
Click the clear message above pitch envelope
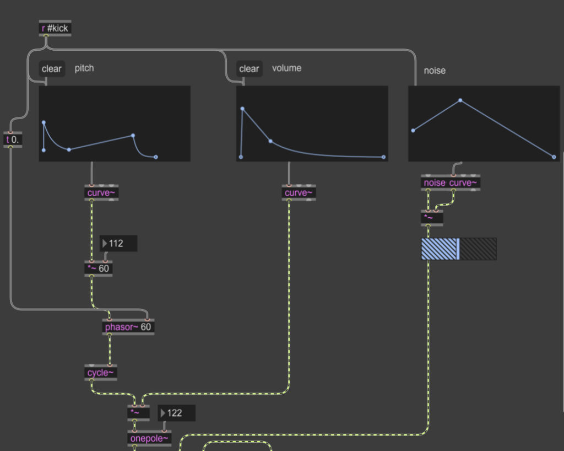tap(52, 69)
